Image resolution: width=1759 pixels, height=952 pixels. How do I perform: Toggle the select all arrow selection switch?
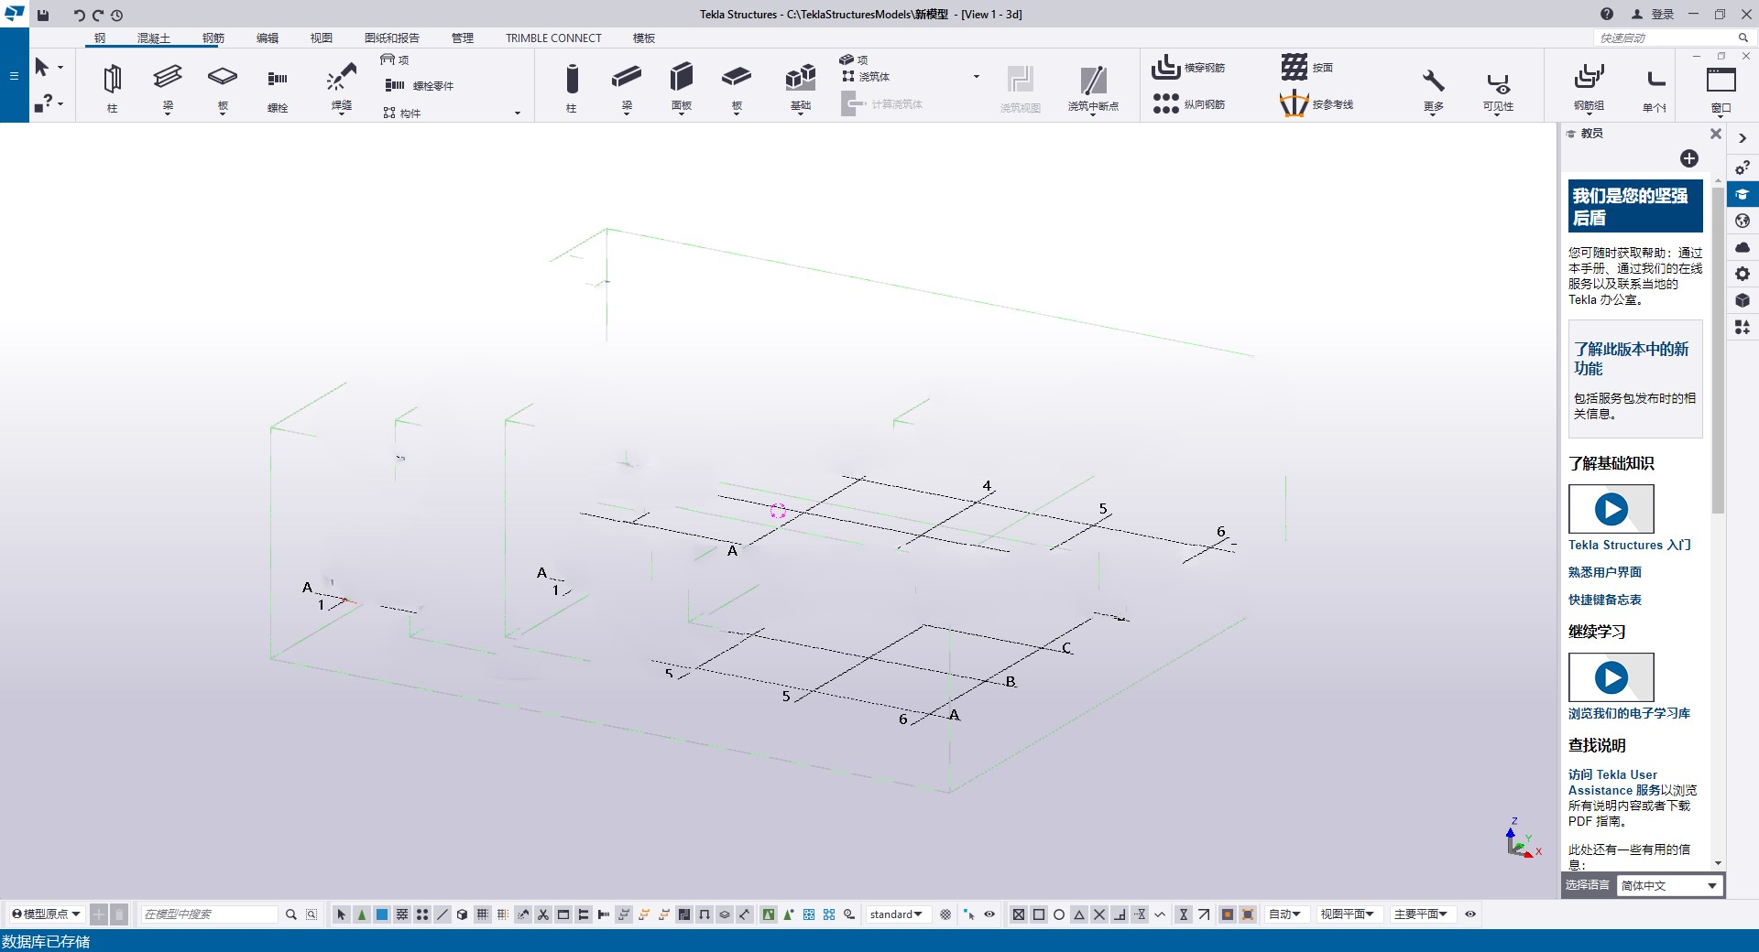342,914
